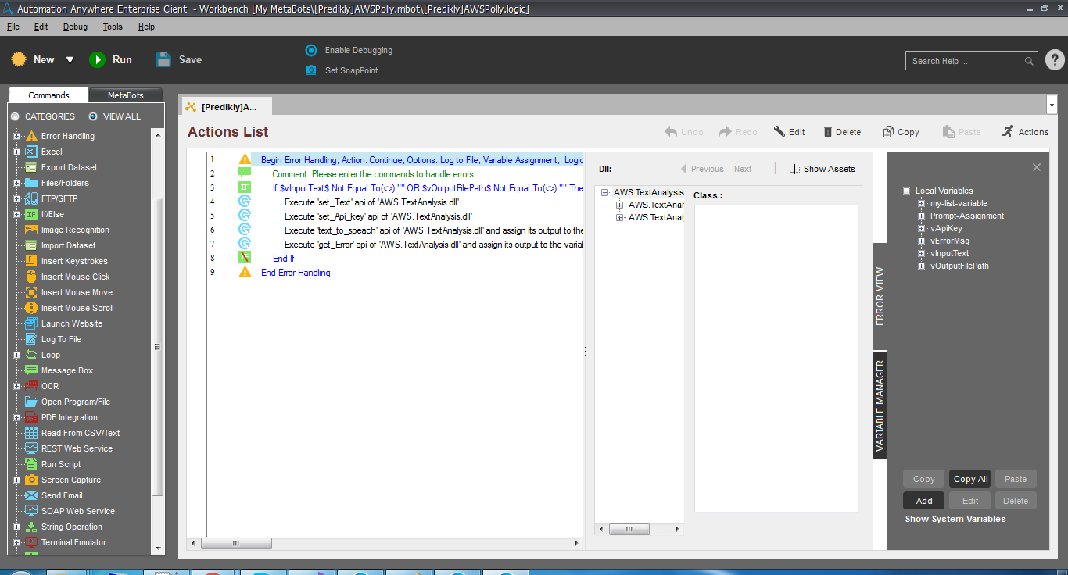Open the Debug menu

(x=76, y=27)
